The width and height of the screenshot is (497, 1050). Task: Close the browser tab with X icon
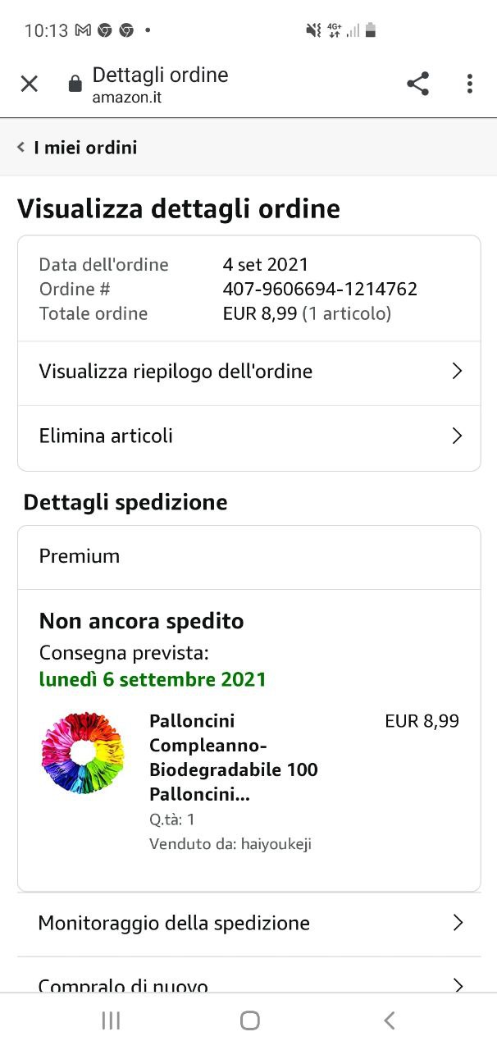[x=30, y=84]
